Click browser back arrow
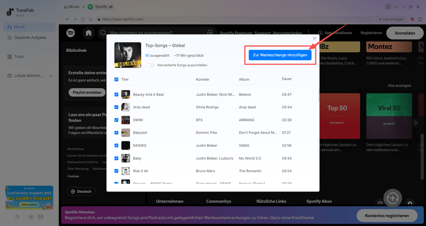 [68, 19]
